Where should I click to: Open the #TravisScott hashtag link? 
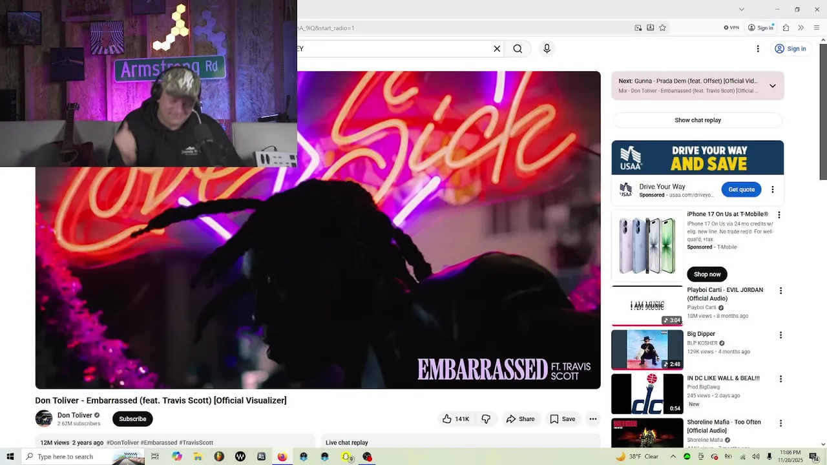point(196,443)
